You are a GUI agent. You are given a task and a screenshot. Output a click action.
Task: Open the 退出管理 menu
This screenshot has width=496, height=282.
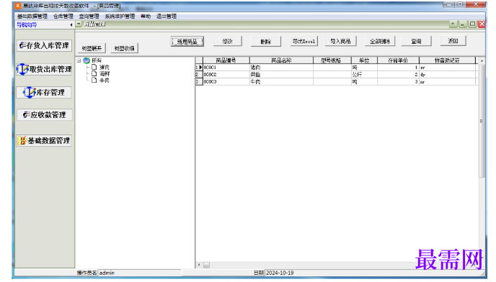coord(167,16)
